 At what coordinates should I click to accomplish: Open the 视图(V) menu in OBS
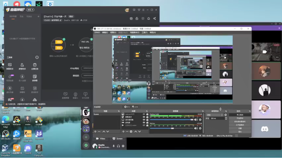(x=113, y=32)
